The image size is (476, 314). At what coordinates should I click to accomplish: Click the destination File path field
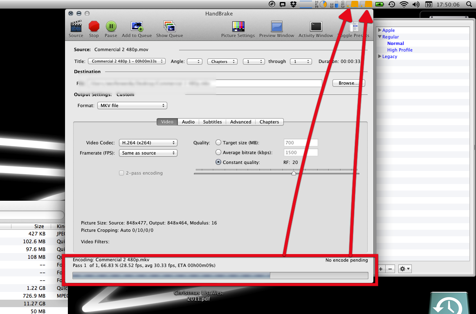204,83
